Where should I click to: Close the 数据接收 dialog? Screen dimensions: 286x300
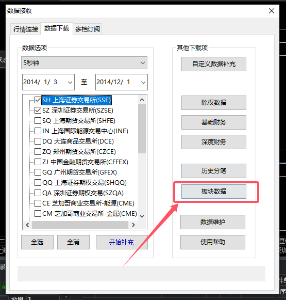coord(272,11)
